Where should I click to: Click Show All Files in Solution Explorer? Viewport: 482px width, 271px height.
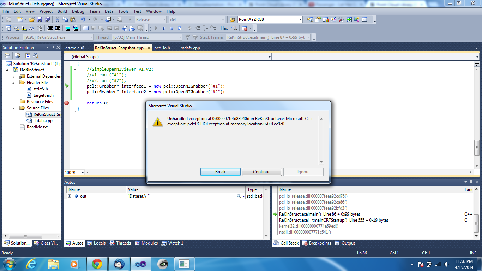(17, 55)
